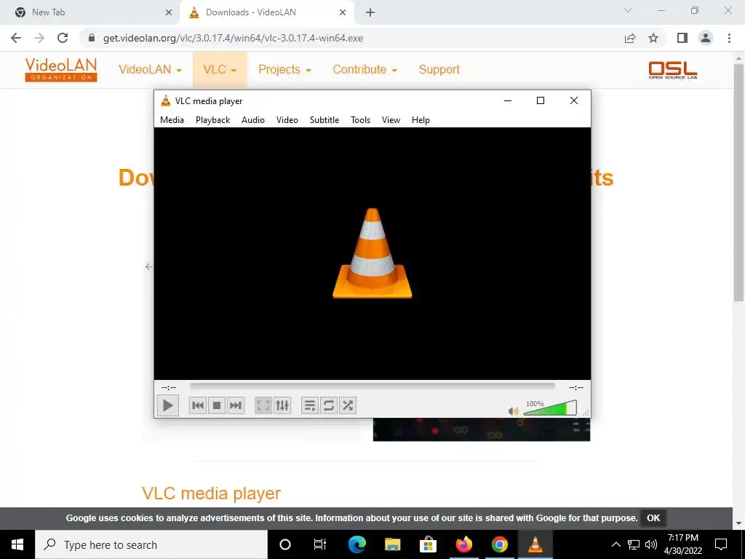Toggle VLC fullscreen video button
This screenshot has height=559, width=745.
(x=263, y=405)
